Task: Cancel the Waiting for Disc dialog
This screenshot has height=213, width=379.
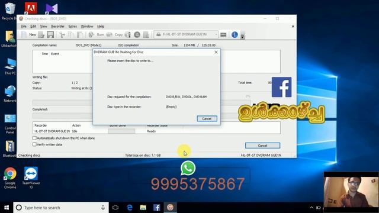Action: point(207,118)
